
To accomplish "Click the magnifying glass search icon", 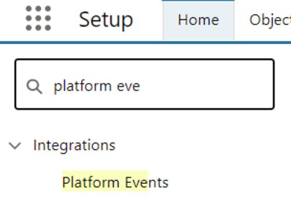I will point(34,87).
